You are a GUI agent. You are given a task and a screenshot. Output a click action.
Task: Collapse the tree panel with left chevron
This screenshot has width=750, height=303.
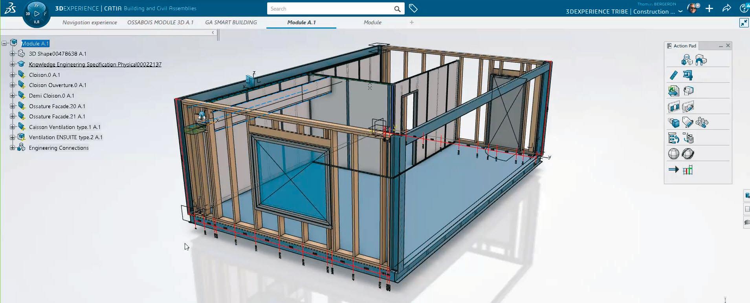[213, 33]
